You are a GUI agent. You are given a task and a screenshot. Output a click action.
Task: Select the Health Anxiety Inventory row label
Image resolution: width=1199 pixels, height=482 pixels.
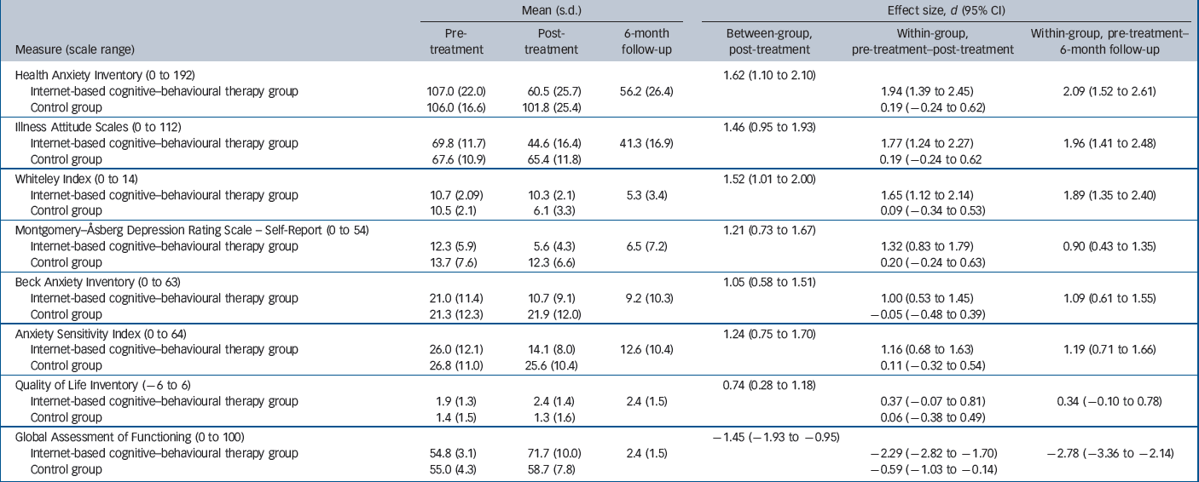coord(106,76)
